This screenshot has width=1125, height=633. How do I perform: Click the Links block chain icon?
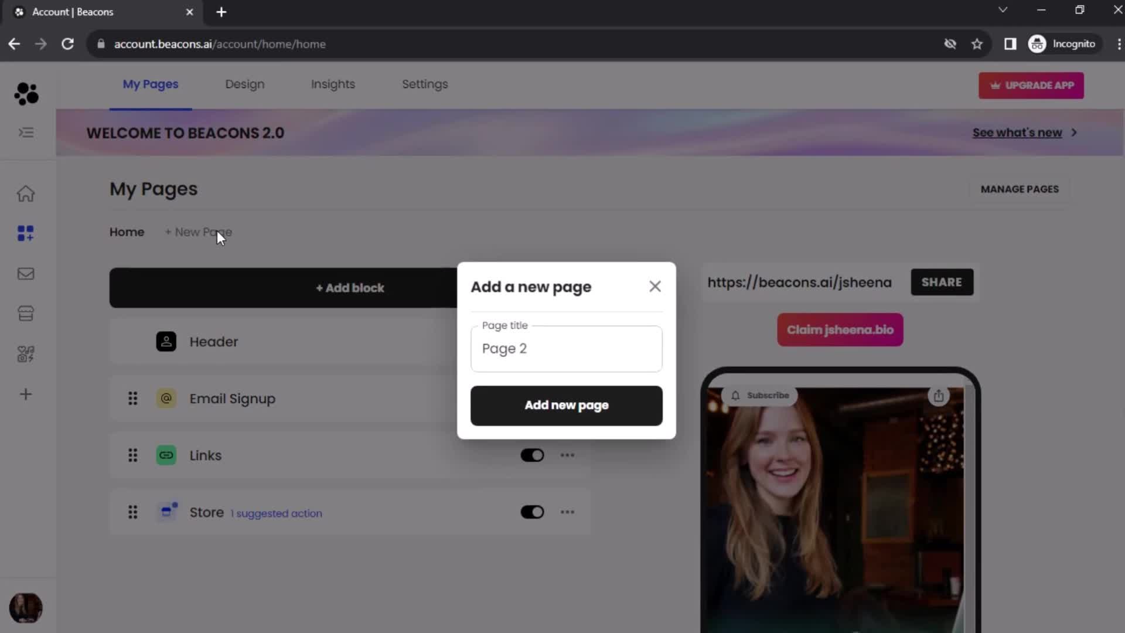point(166,455)
